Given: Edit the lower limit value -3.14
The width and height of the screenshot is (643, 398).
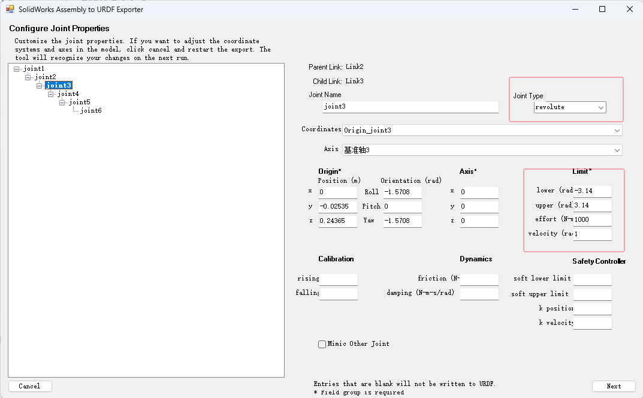Looking at the screenshot, I should pos(593,191).
